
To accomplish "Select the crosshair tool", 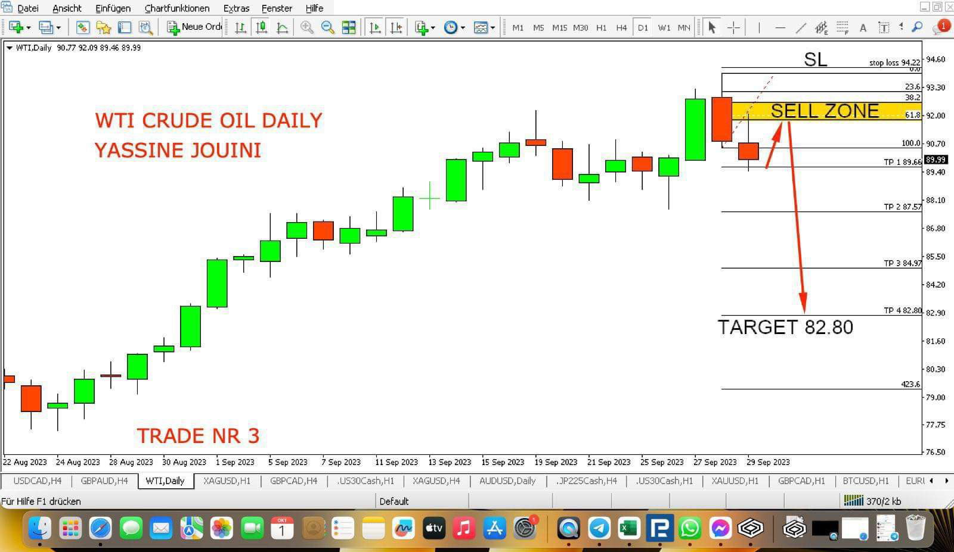I will click(x=733, y=27).
